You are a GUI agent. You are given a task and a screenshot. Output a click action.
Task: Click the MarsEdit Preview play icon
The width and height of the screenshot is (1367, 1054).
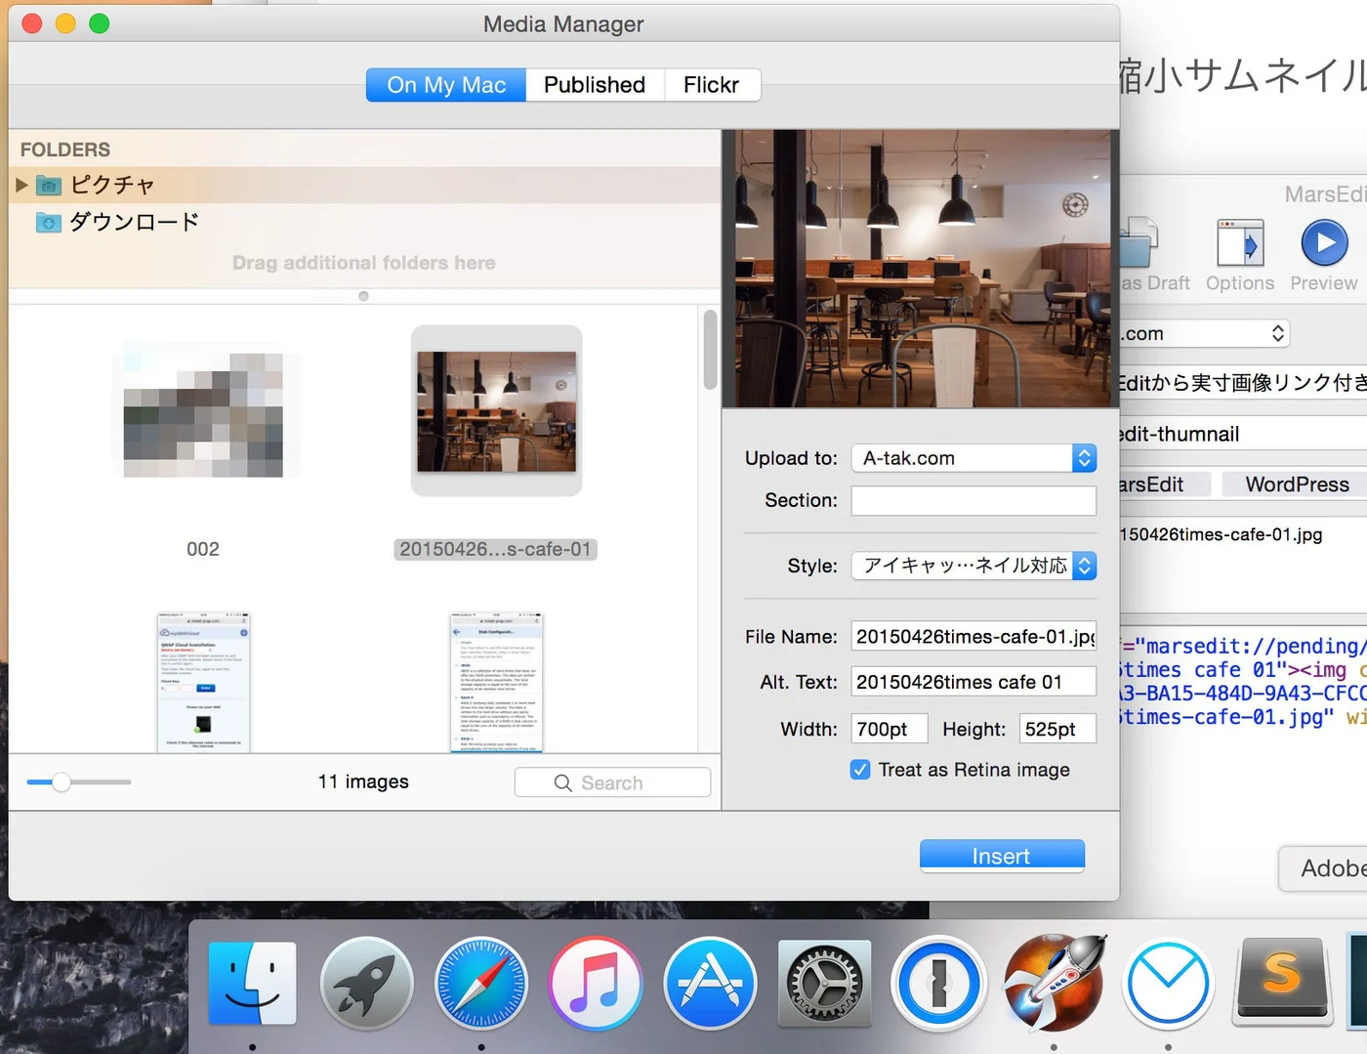[x=1324, y=242]
